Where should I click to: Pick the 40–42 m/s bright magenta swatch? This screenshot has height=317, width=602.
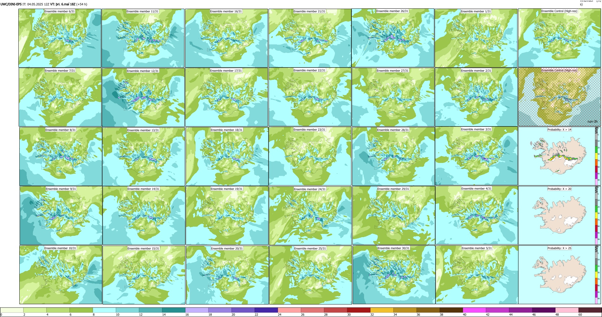474,310
